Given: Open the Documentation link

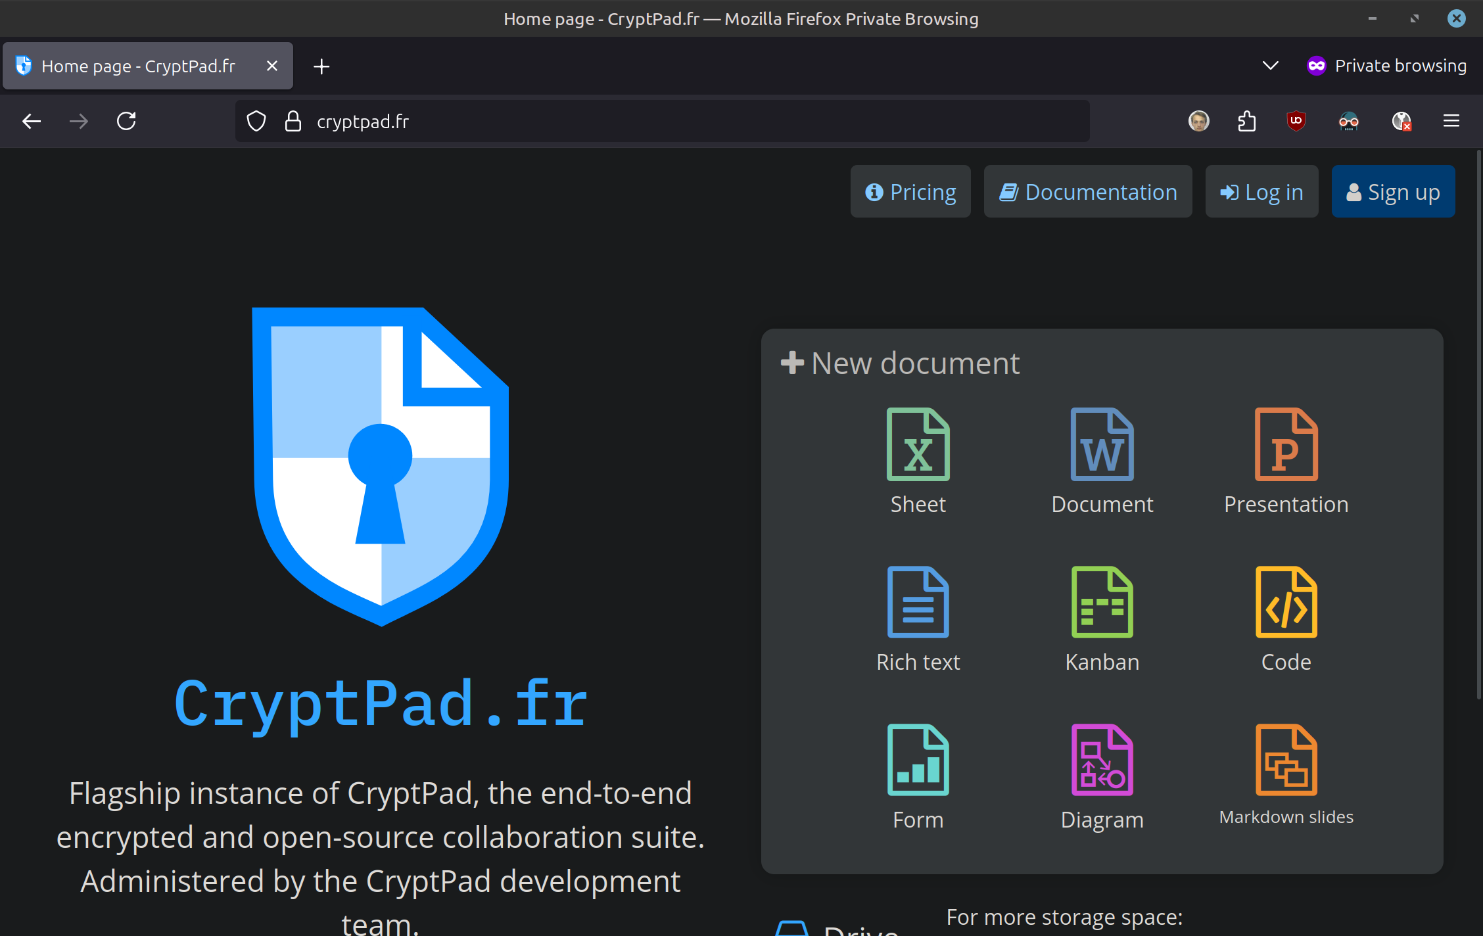Looking at the screenshot, I should [x=1087, y=192].
